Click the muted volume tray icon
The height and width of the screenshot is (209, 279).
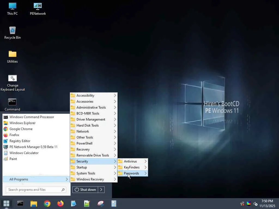(x=256, y=204)
